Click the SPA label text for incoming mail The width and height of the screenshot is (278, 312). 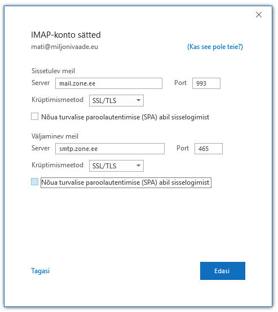(125, 117)
